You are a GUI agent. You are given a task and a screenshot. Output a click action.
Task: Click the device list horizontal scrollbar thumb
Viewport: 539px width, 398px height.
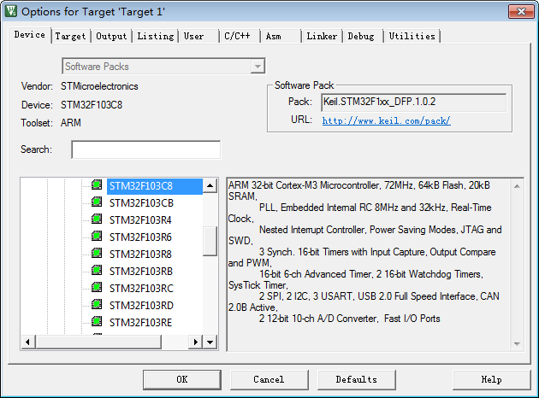[98, 342]
